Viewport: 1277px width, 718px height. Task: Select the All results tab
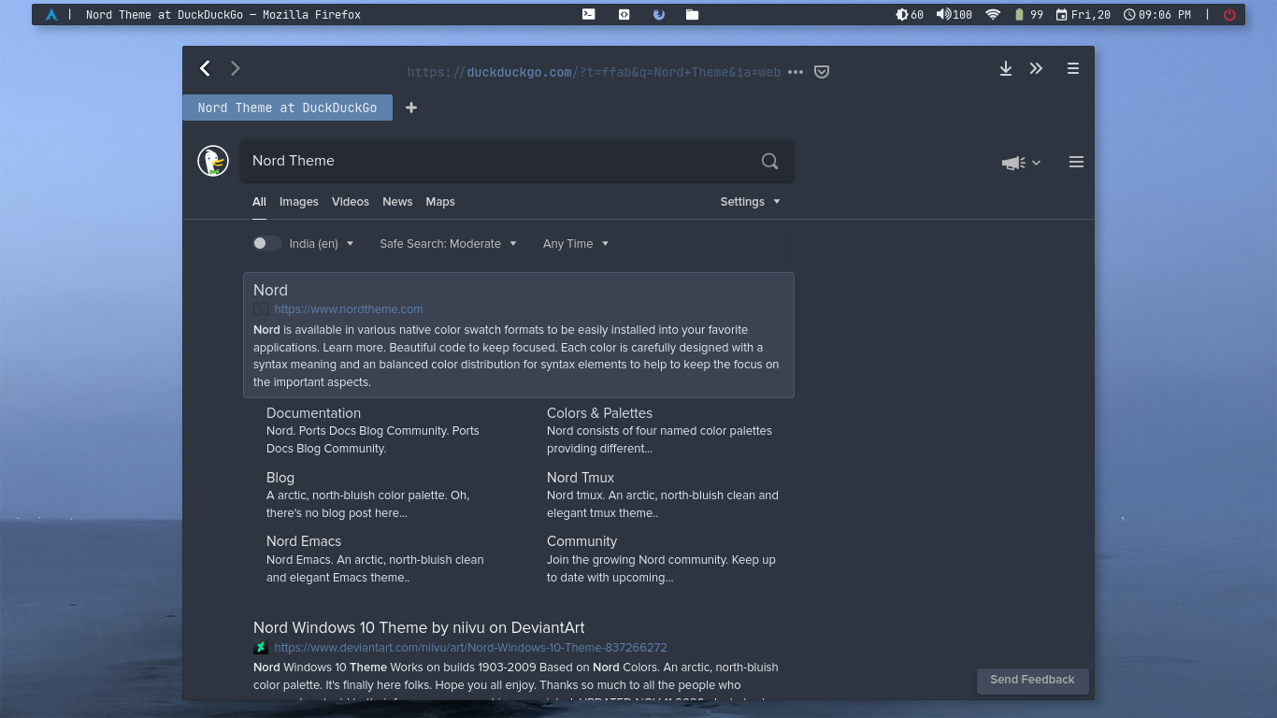coord(259,202)
